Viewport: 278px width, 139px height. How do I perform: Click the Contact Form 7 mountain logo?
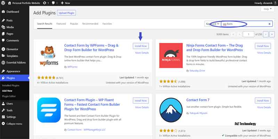pos(171,110)
